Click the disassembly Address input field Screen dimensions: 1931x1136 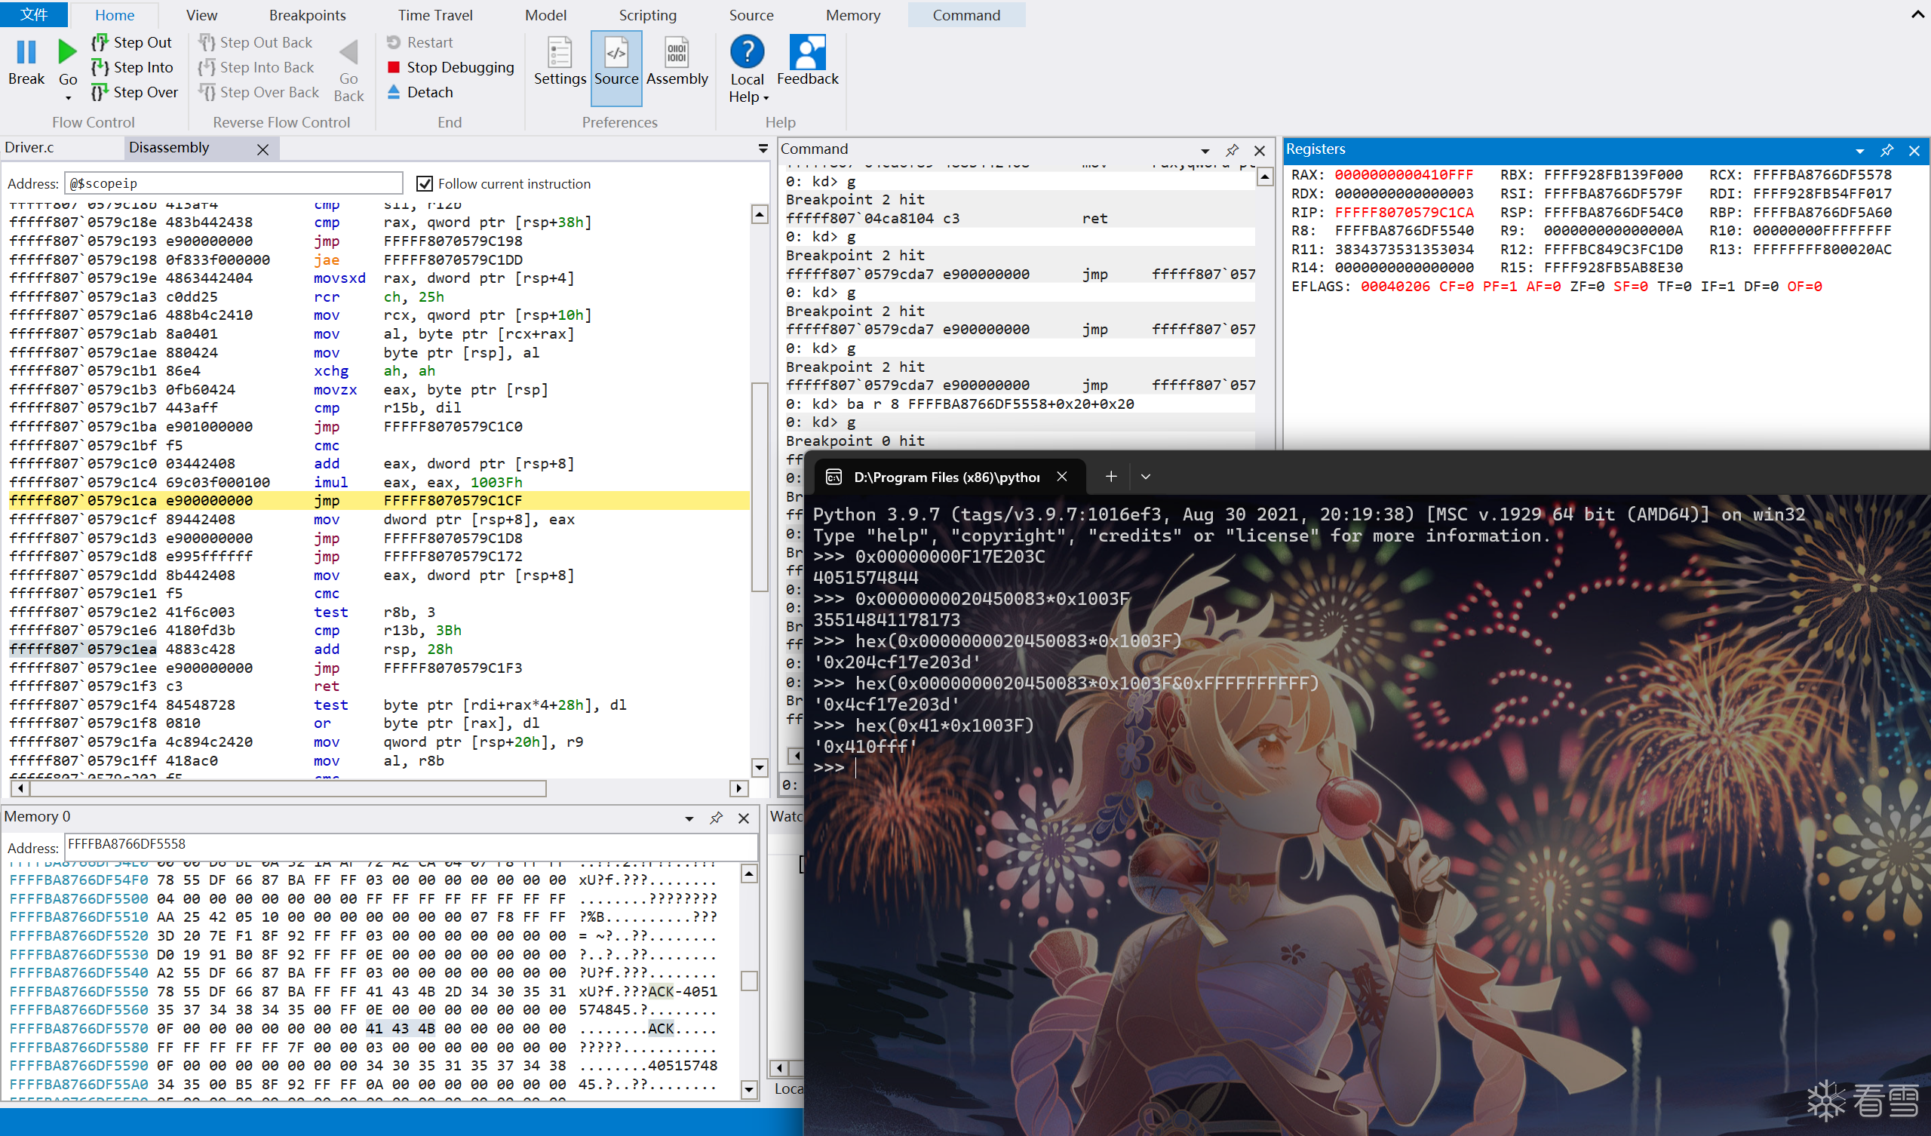(x=234, y=183)
